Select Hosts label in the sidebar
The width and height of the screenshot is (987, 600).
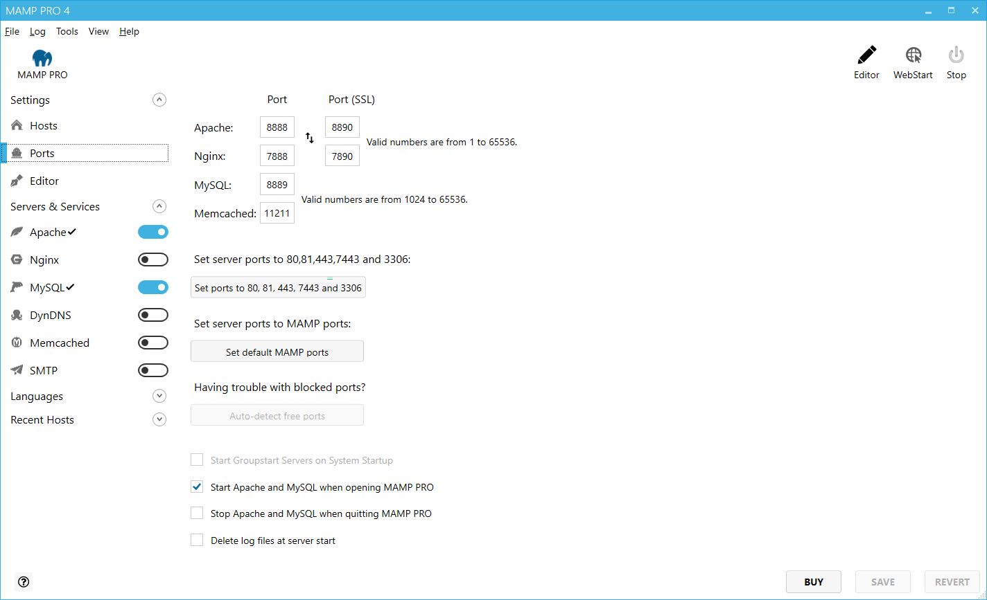[44, 125]
